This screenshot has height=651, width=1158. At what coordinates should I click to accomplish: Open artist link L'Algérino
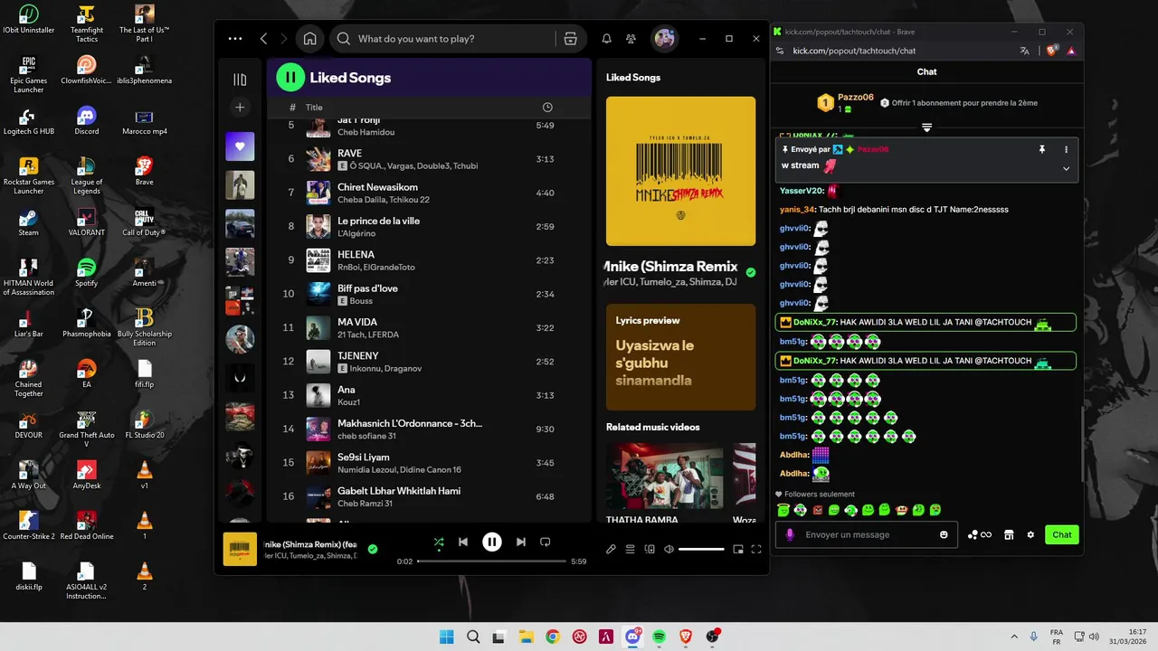pos(357,233)
